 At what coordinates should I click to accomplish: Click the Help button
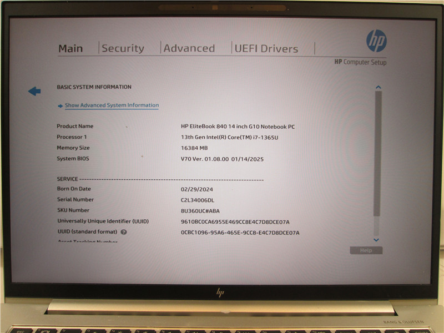[x=366, y=250]
